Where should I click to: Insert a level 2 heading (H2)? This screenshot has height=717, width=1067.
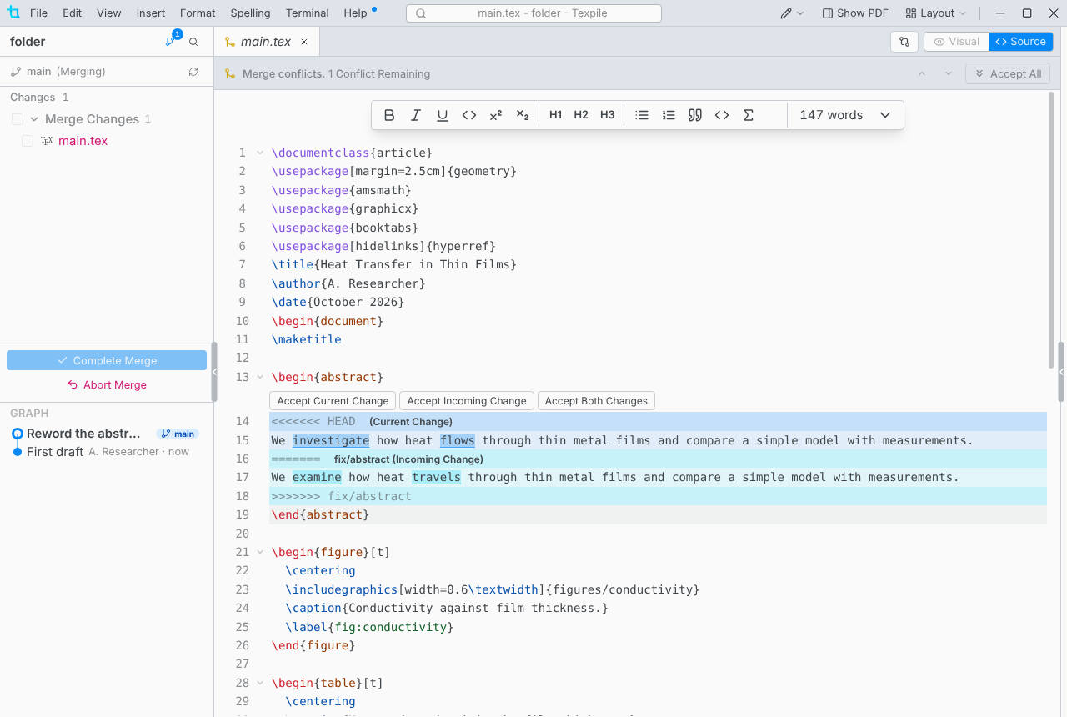click(581, 115)
